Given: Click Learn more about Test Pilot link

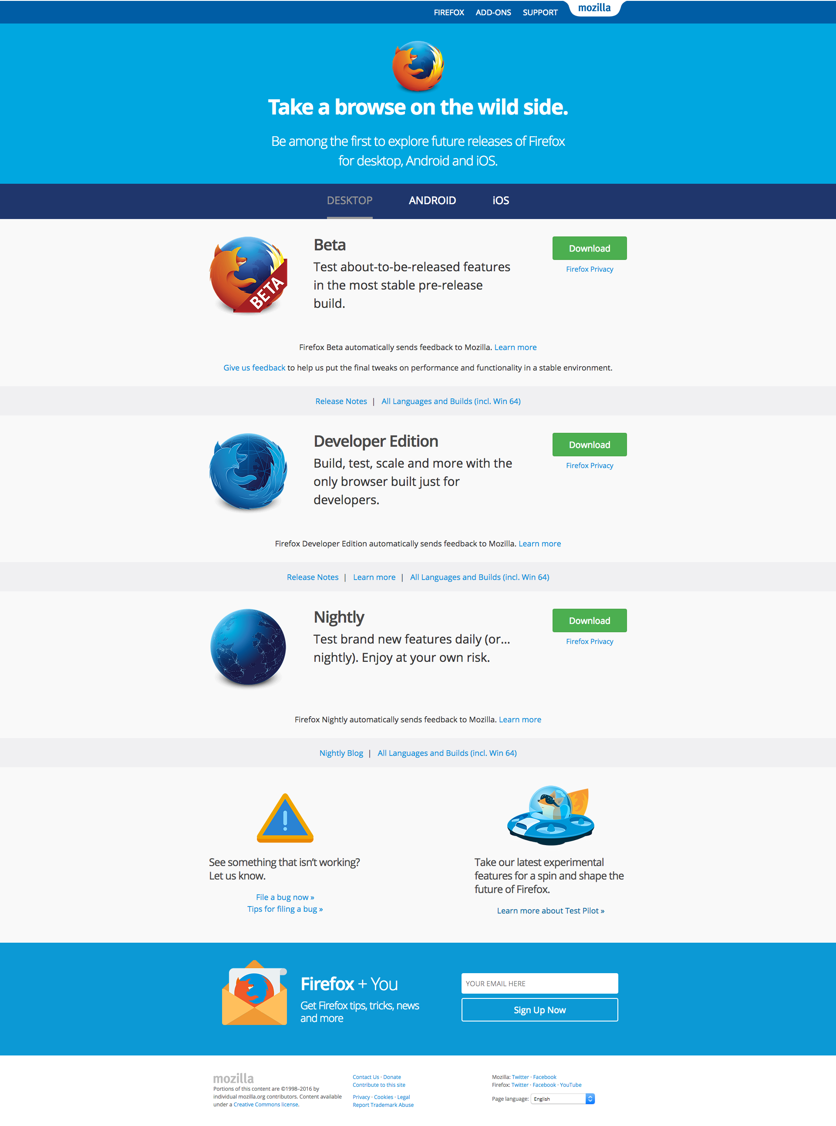Looking at the screenshot, I should [x=551, y=910].
